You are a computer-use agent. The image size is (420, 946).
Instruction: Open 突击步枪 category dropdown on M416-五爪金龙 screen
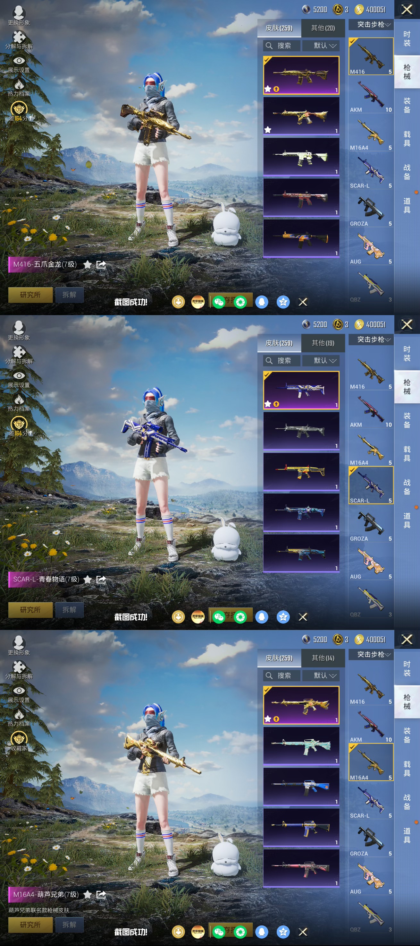tap(371, 25)
